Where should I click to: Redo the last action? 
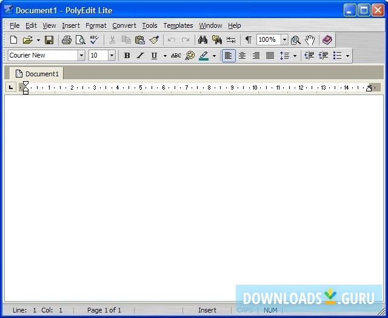(186, 40)
